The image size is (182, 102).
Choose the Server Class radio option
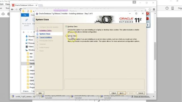[66, 36]
